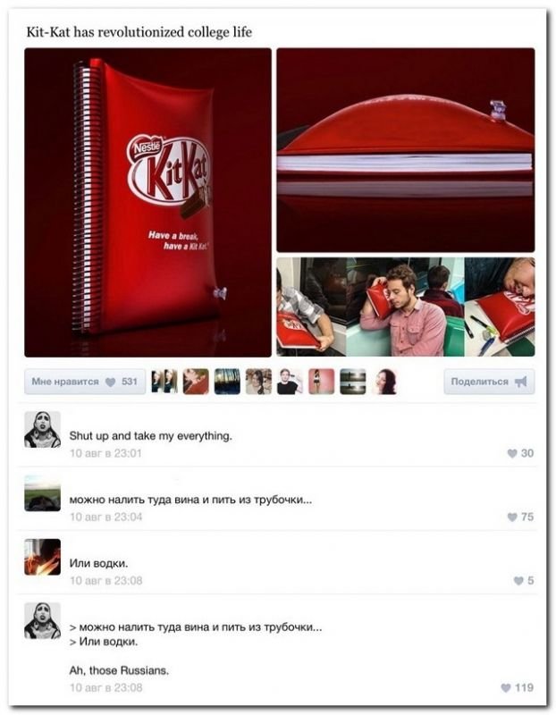The width and height of the screenshot is (556, 715).
Task: Click timestamp '10 авг в 23:04'
Action: pos(105,517)
